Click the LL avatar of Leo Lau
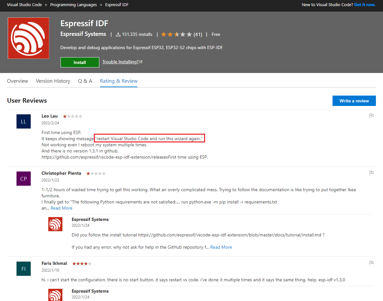The image size is (383, 301). 24,121
